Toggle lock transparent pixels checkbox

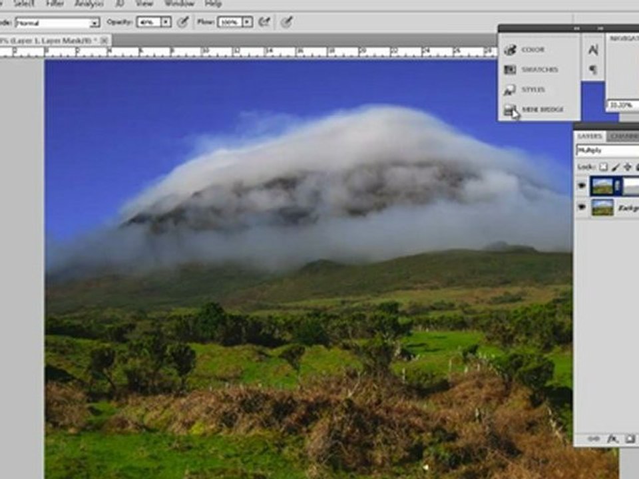(603, 167)
